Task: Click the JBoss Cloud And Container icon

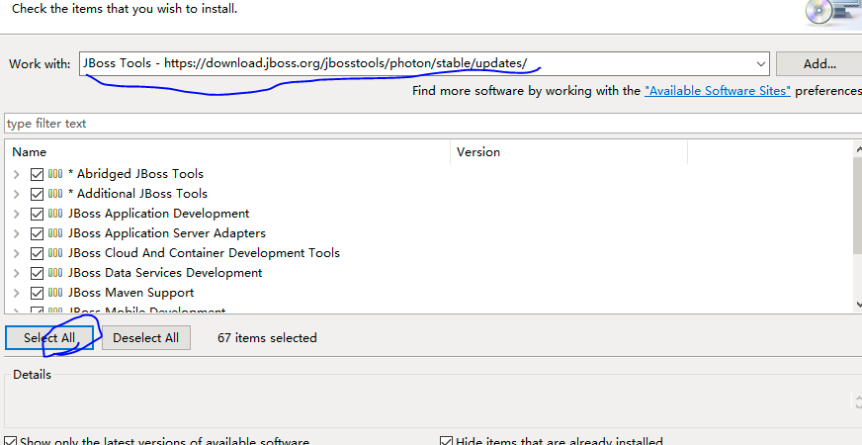Action: [55, 253]
